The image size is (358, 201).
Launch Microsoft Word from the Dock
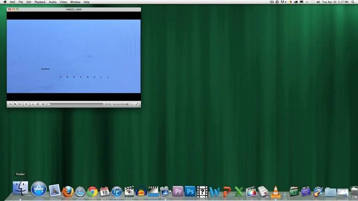214,192
